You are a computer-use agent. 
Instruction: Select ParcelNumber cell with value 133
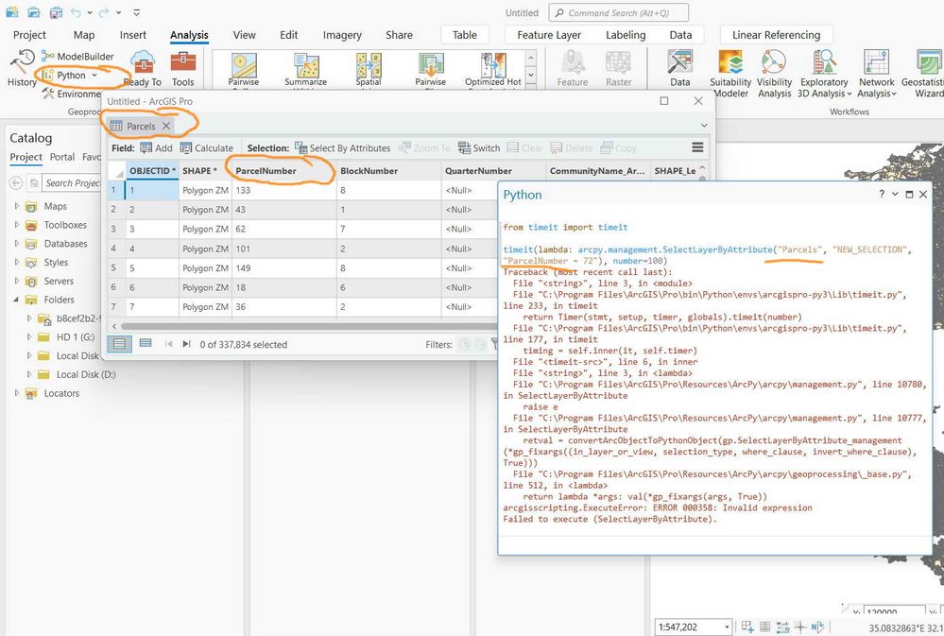[x=283, y=190]
